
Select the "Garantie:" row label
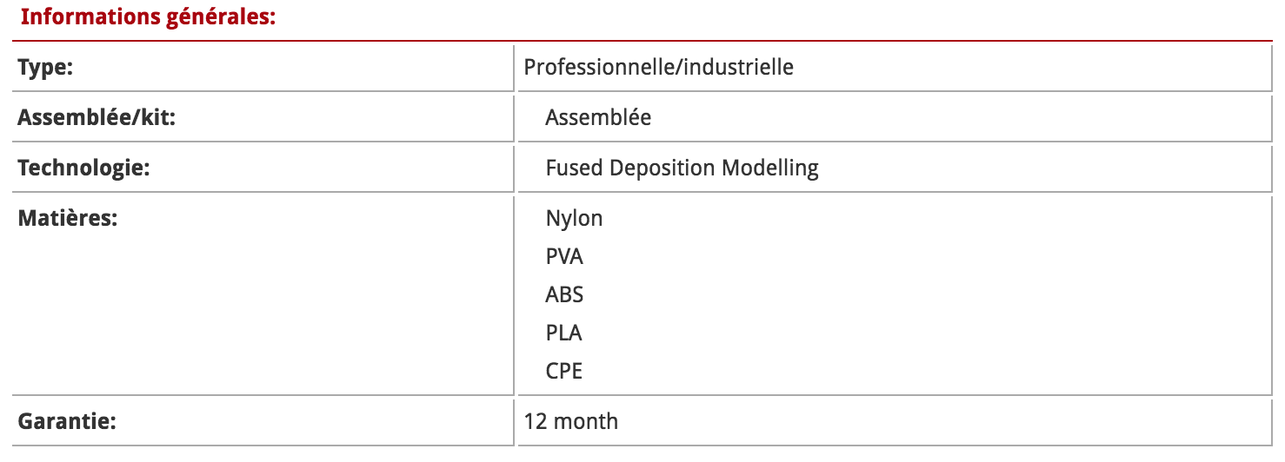pyautogui.click(x=67, y=422)
